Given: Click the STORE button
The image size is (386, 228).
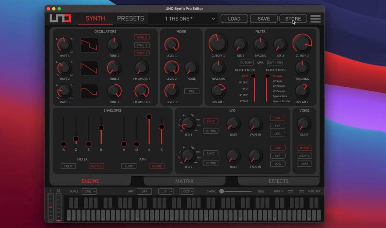Looking at the screenshot, I should coord(293,19).
